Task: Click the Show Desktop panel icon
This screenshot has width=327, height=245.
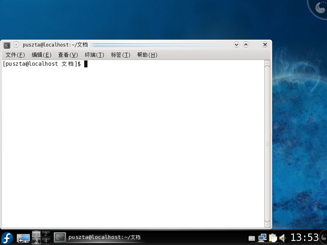Action: click(23, 238)
